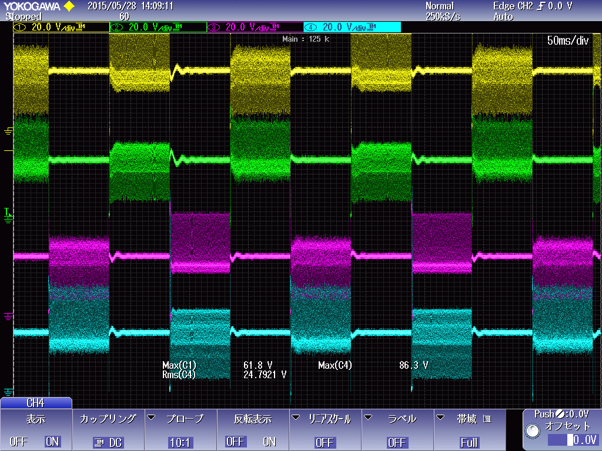
Task: Click the cyan CH4 ground level marker
Action: tap(8, 392)
